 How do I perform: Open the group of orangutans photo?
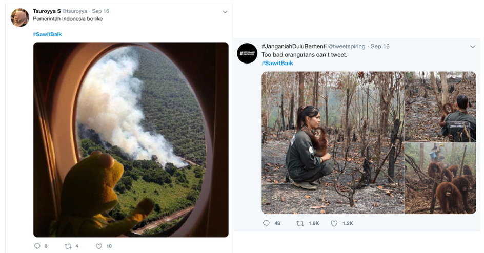tap(440, 178)
